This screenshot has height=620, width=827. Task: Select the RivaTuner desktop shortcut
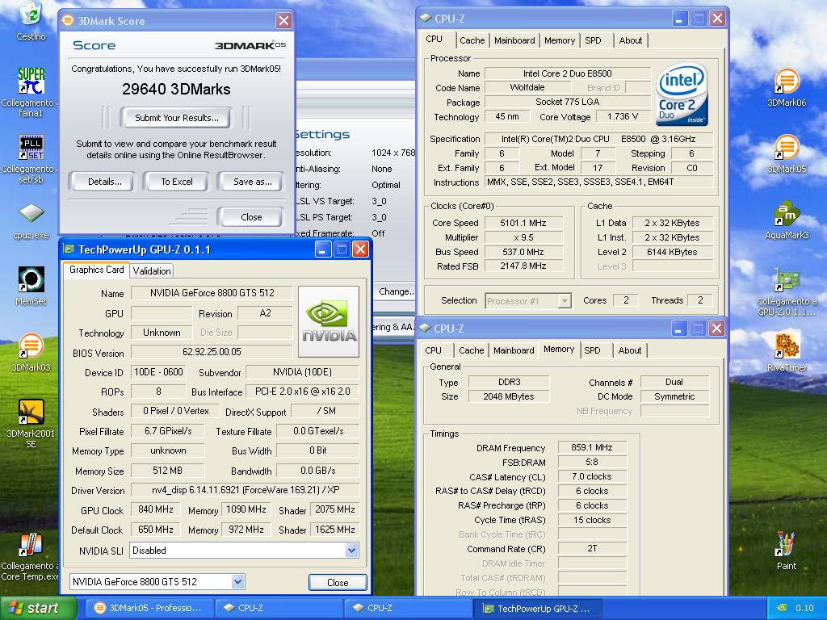[787, 352]
